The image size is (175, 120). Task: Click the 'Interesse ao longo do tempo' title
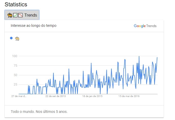(34, 26)
